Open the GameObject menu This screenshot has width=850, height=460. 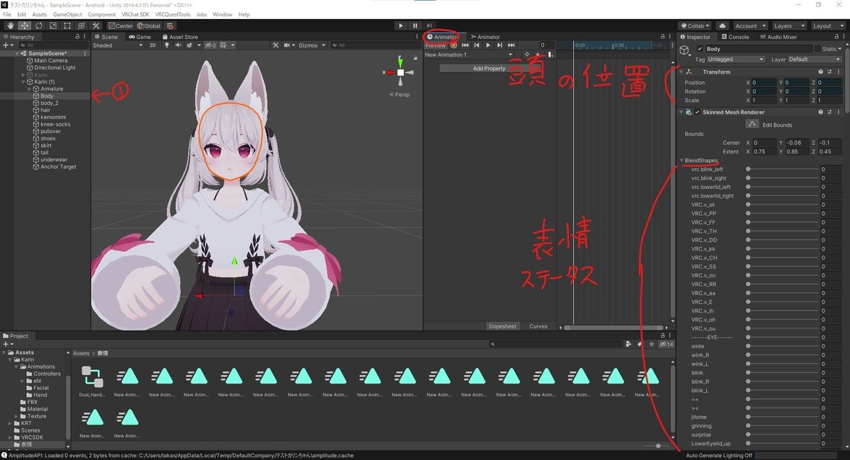pyautogui.click(x=67, y=14)
